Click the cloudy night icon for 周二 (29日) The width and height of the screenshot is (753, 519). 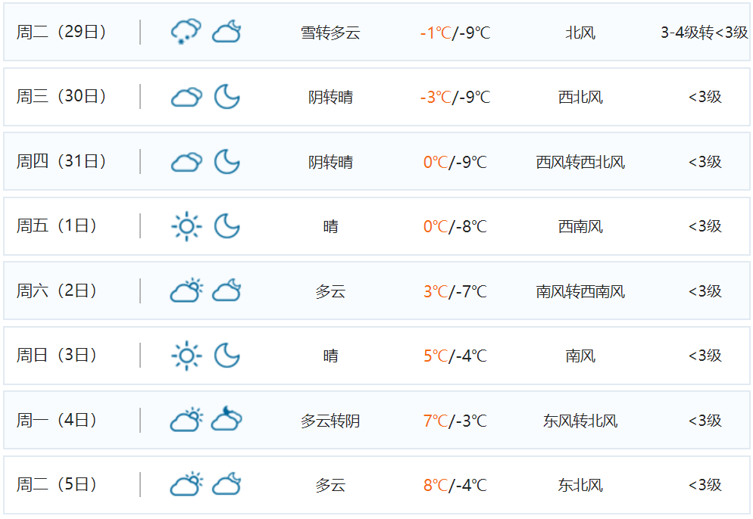point(227,33)
